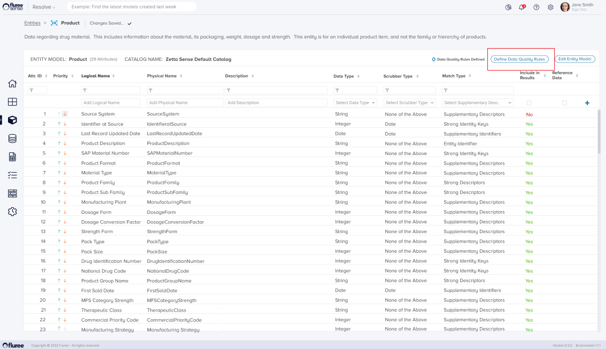Image resolution: width=606 pixels, height=349 pixels.
Task: Click the Add Logical Name field
Action: tap(111, 103)
